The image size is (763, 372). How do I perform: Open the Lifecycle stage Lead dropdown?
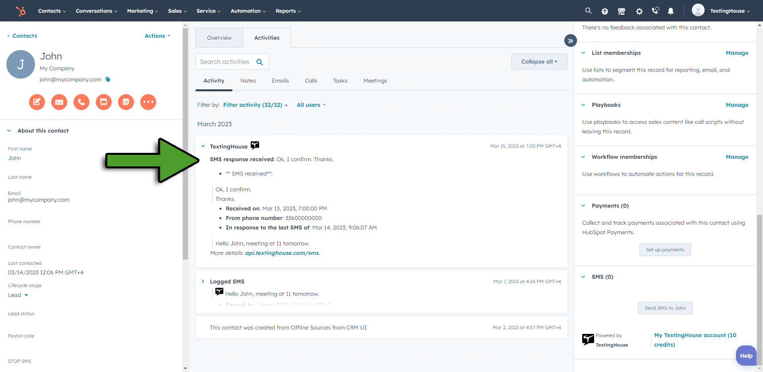18,295
